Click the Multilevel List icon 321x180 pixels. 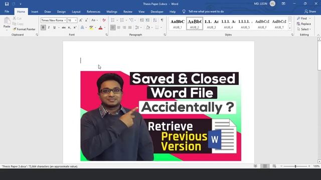coord(131,20)
